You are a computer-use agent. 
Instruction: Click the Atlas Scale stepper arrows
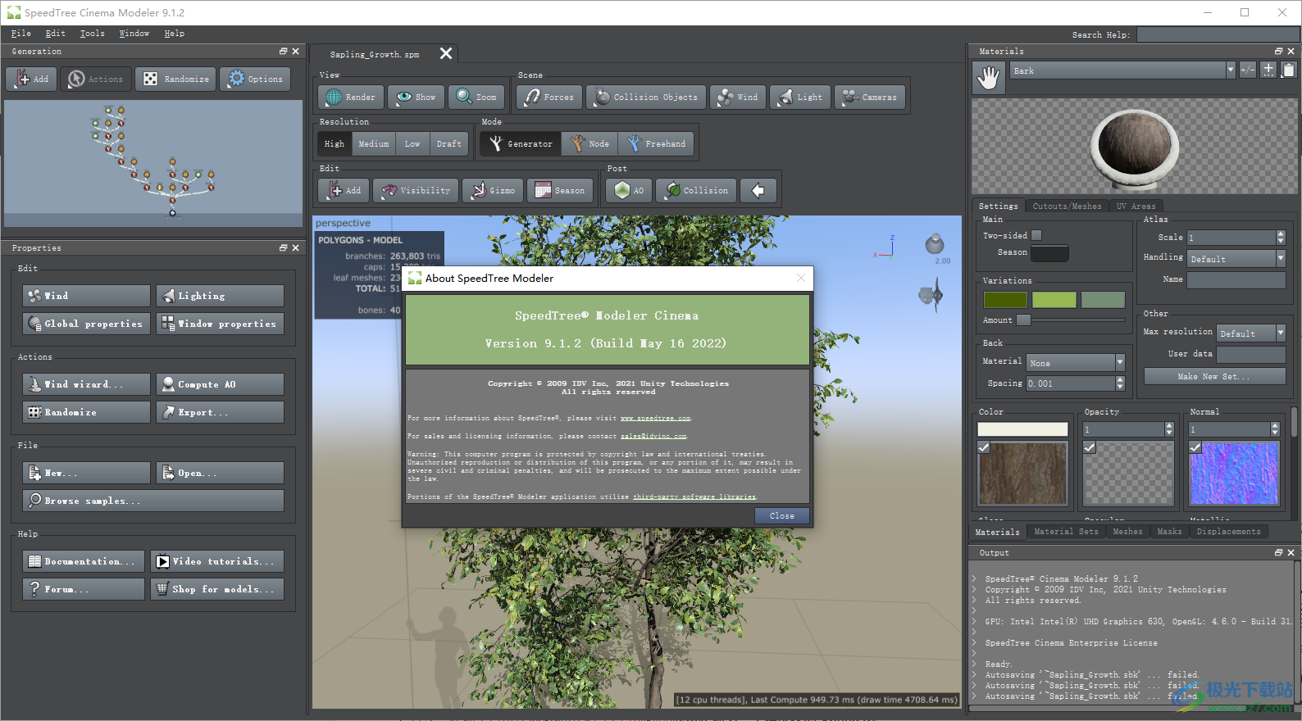(1281, 238)
